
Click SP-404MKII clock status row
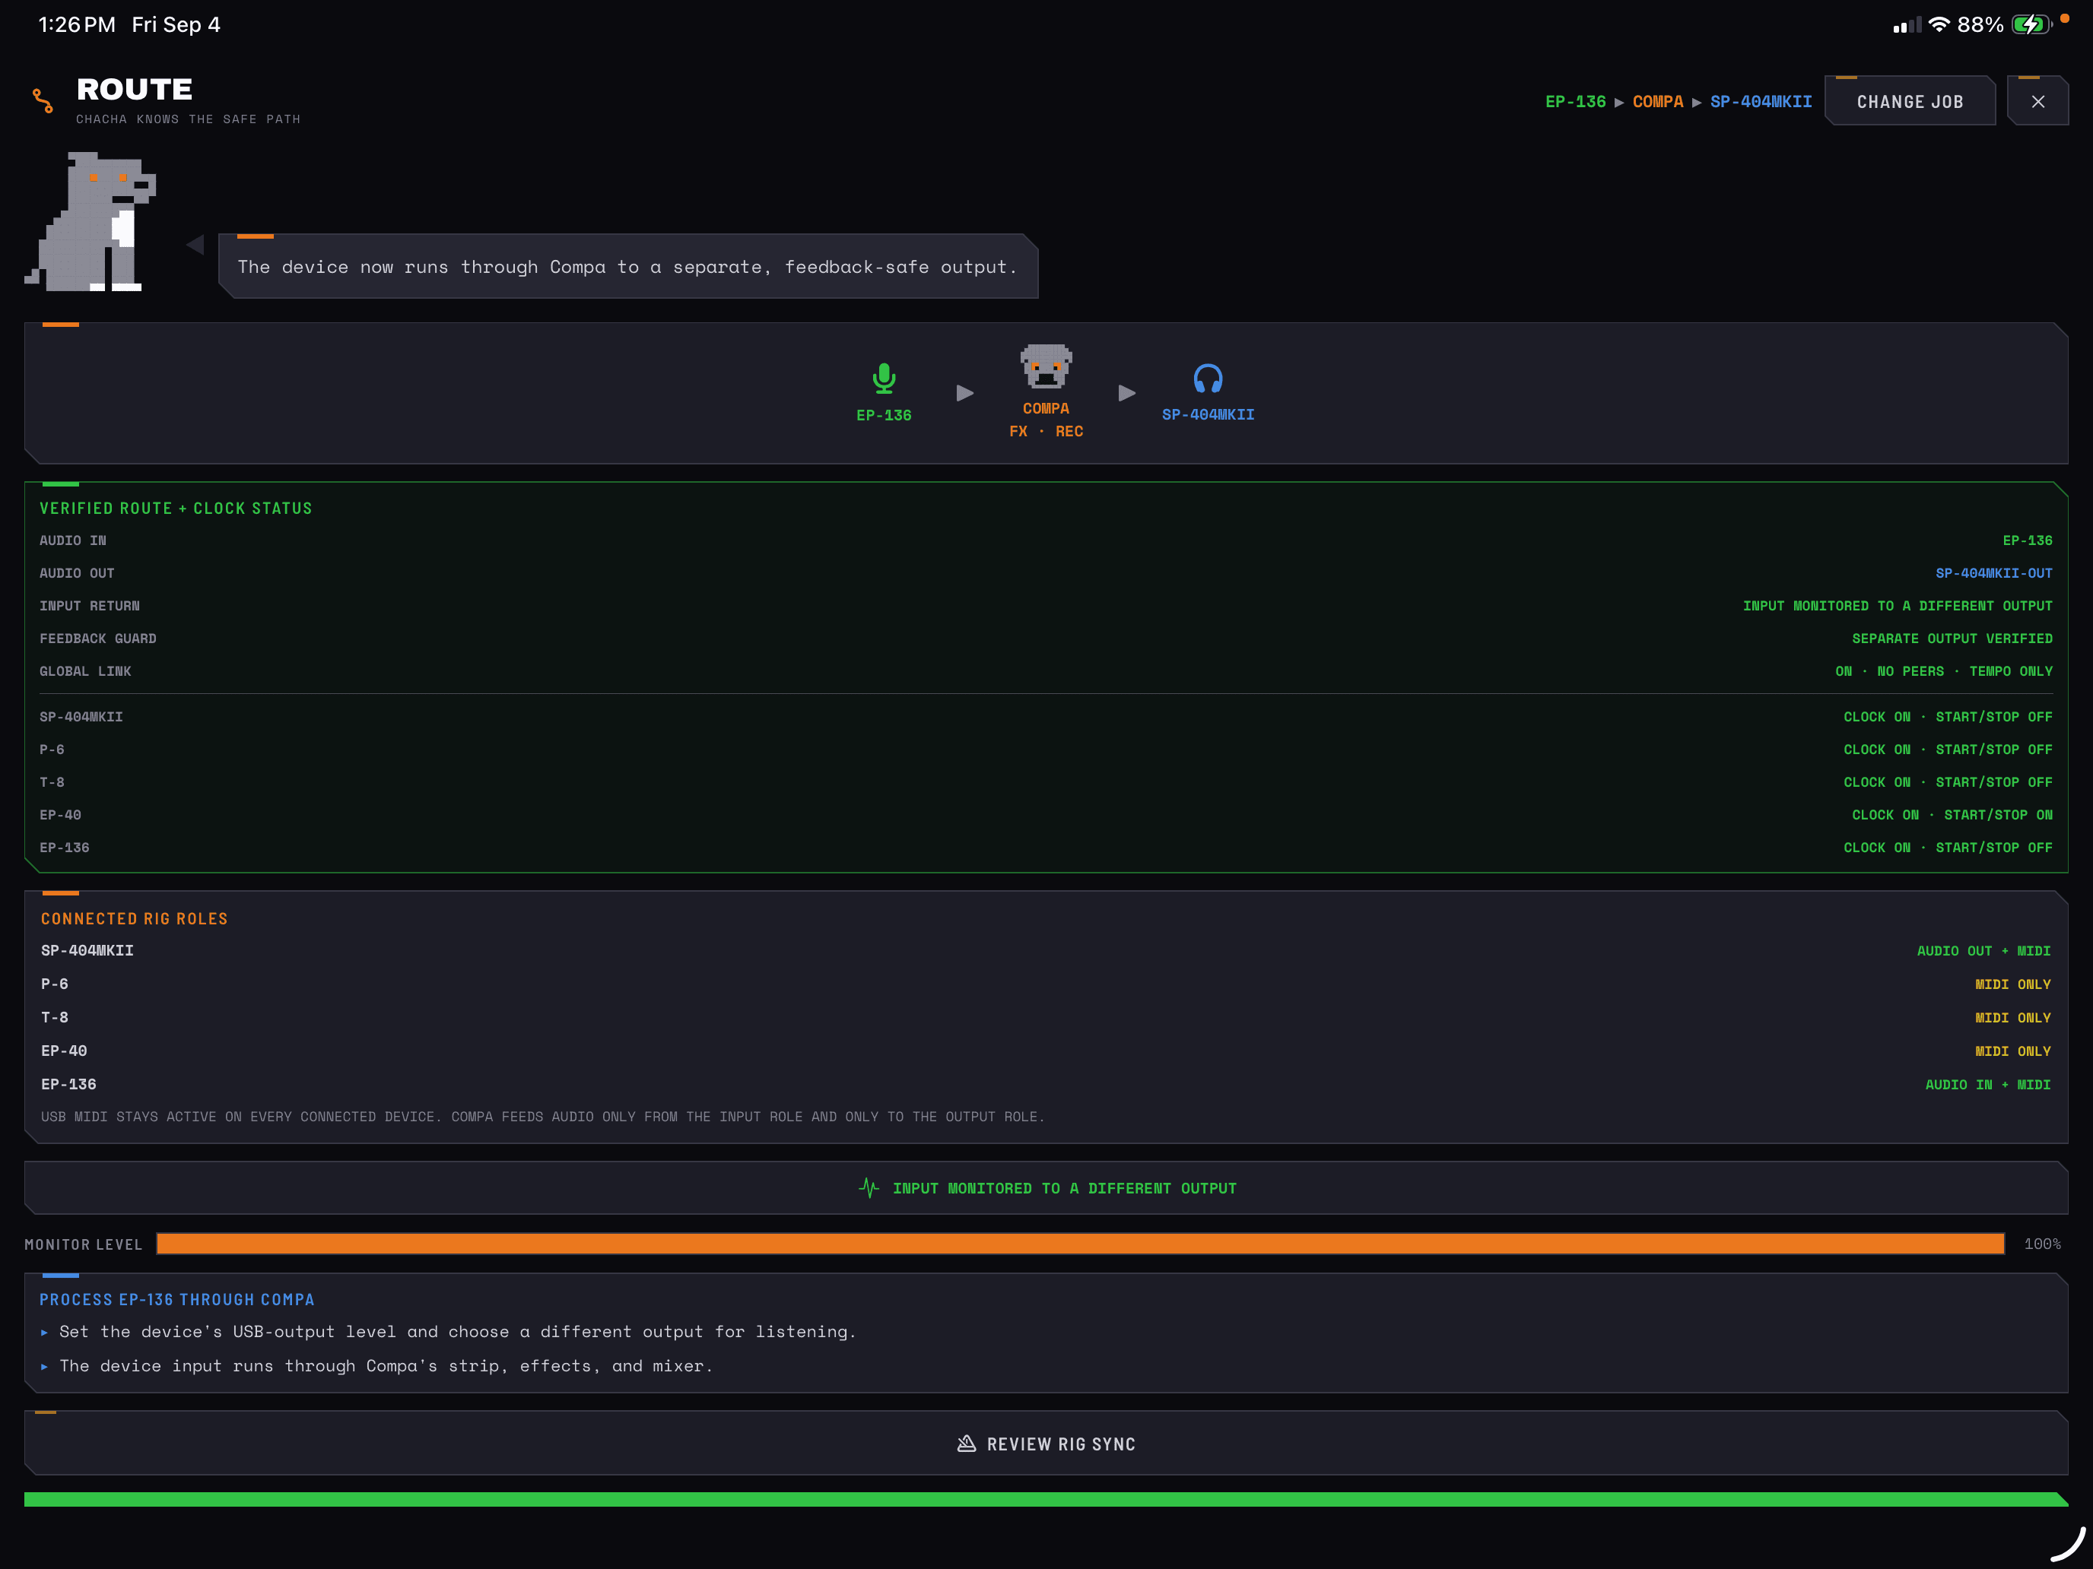point(1046,717)
